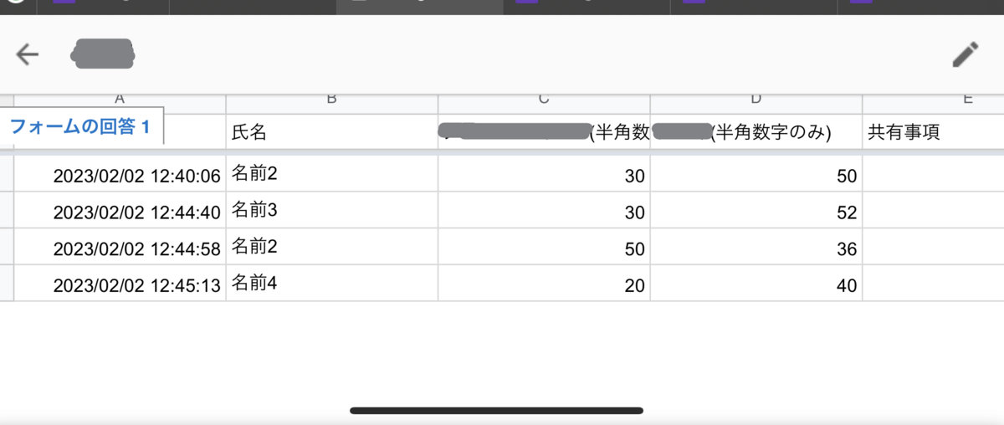The image size is (1004, 425).
Task: Click the (半角数字のみ) header cell
Action: 756,132
